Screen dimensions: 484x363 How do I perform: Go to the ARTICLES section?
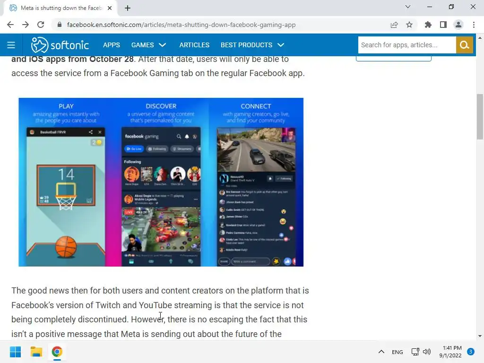[x=194, y=45]
